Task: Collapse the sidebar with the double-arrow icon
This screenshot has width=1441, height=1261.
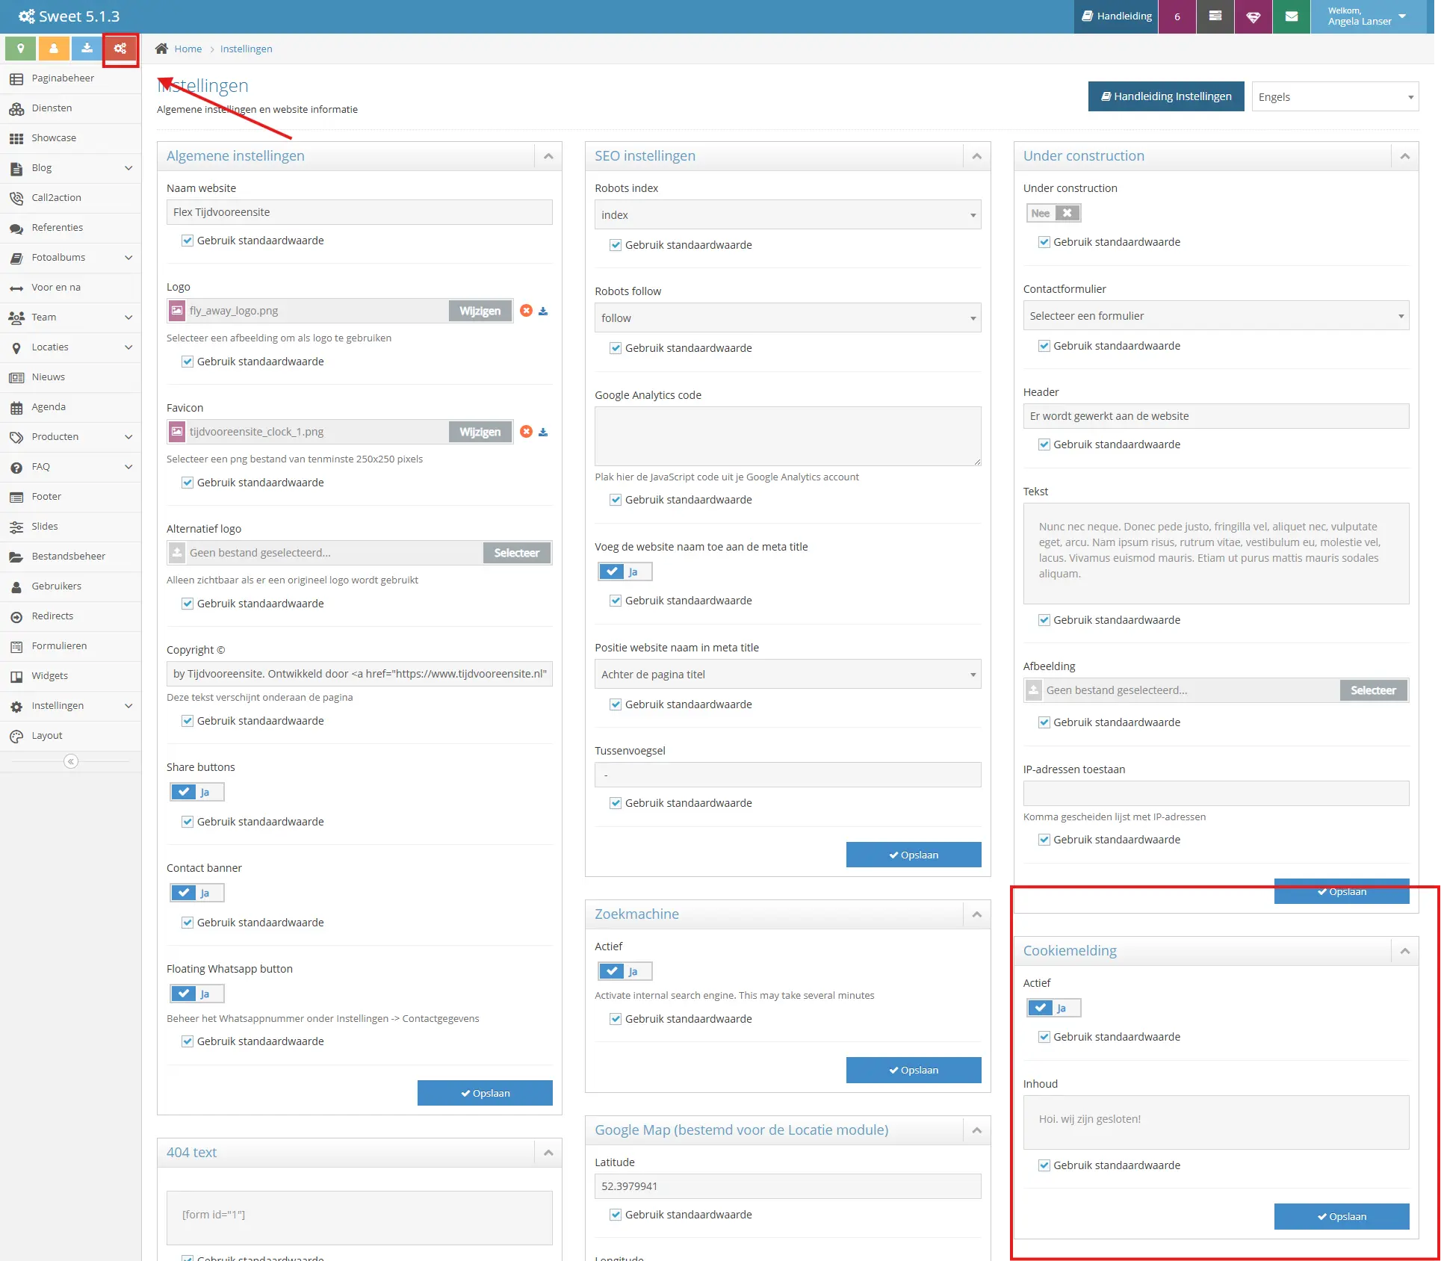Action: click(71, 761)
